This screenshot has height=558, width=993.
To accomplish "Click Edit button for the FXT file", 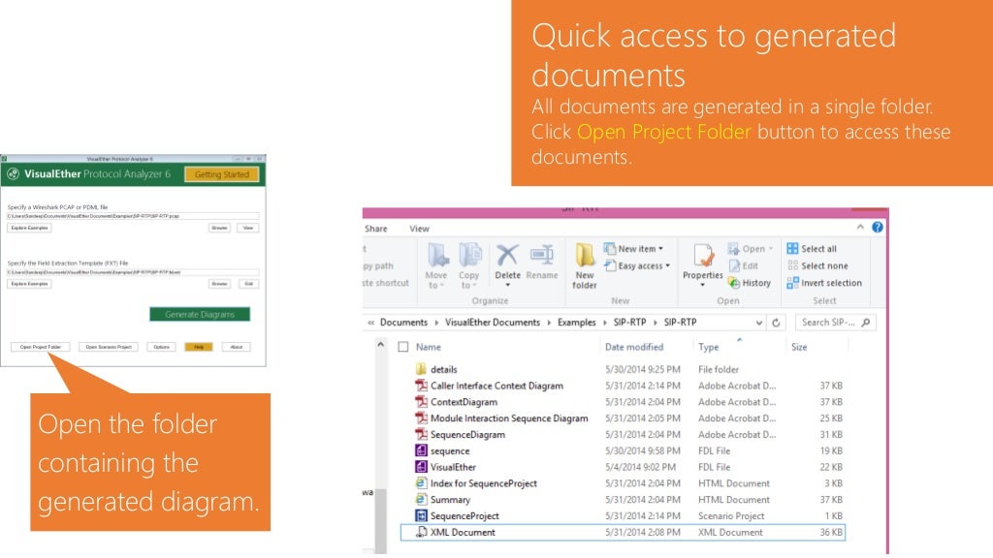I will pyautogui.click(x=249, y=284).
